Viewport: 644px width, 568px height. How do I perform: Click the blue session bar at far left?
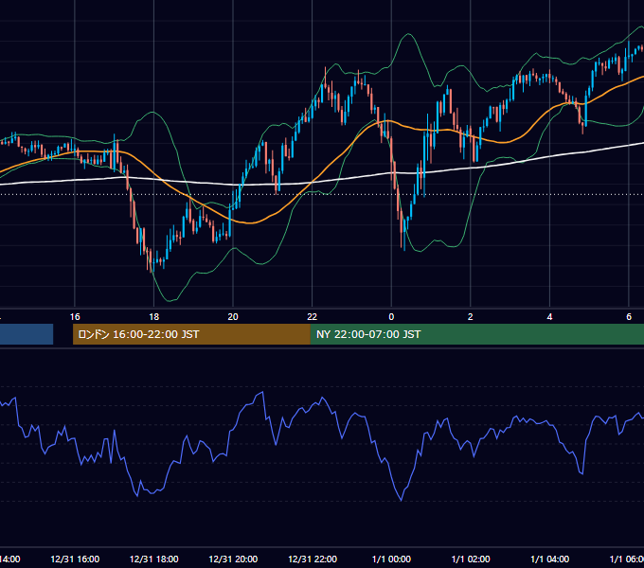pos(27,334)
